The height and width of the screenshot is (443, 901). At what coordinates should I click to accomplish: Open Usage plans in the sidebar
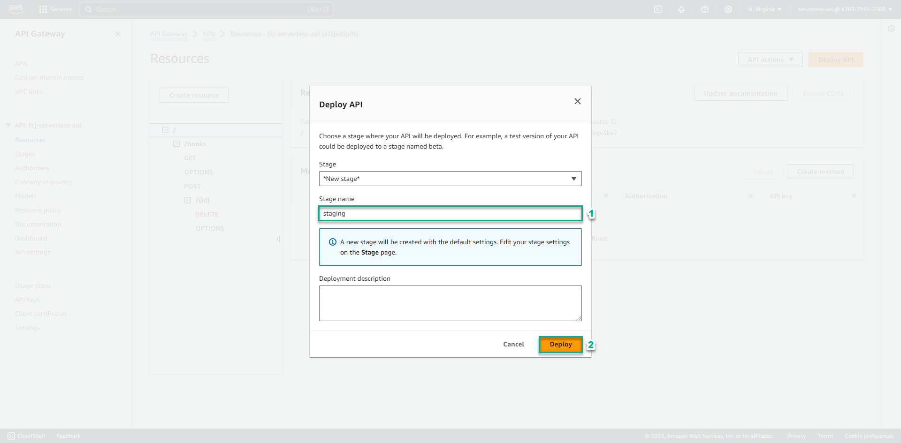[x=33, y=285]
